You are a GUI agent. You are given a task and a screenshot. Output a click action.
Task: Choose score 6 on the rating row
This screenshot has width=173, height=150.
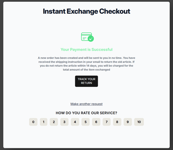96,122
